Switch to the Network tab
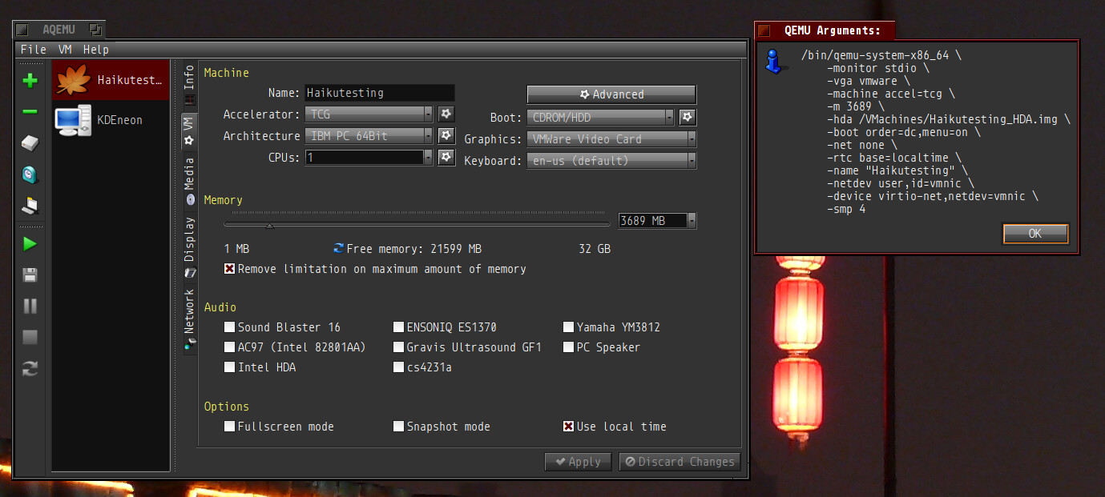Viewport: 1105px width, 497px height. click(189, 319)
